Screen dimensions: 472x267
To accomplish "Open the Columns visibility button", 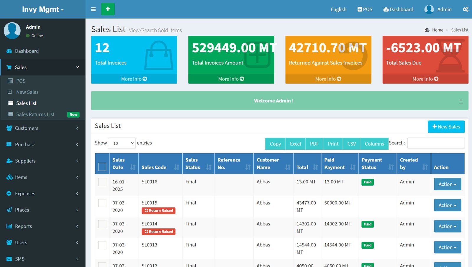I will click(x=374, y=144).
